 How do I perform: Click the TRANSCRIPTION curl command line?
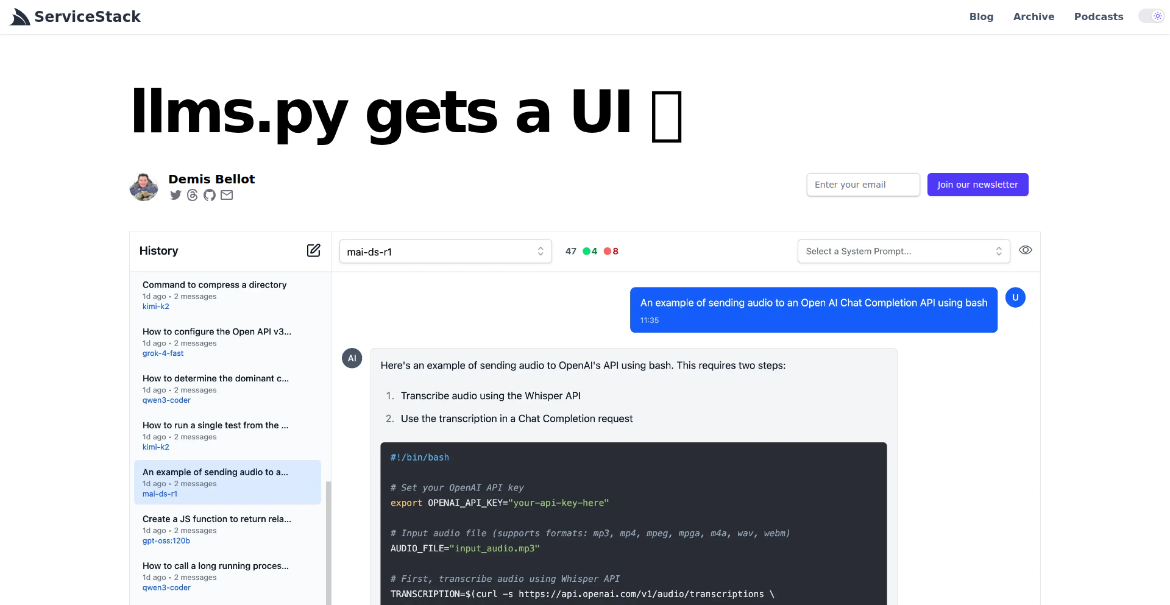(x=583, y=595)
